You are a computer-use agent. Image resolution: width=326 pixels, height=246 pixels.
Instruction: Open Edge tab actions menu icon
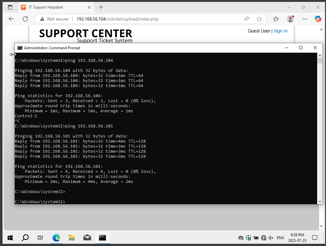click(x=10, y=7)
